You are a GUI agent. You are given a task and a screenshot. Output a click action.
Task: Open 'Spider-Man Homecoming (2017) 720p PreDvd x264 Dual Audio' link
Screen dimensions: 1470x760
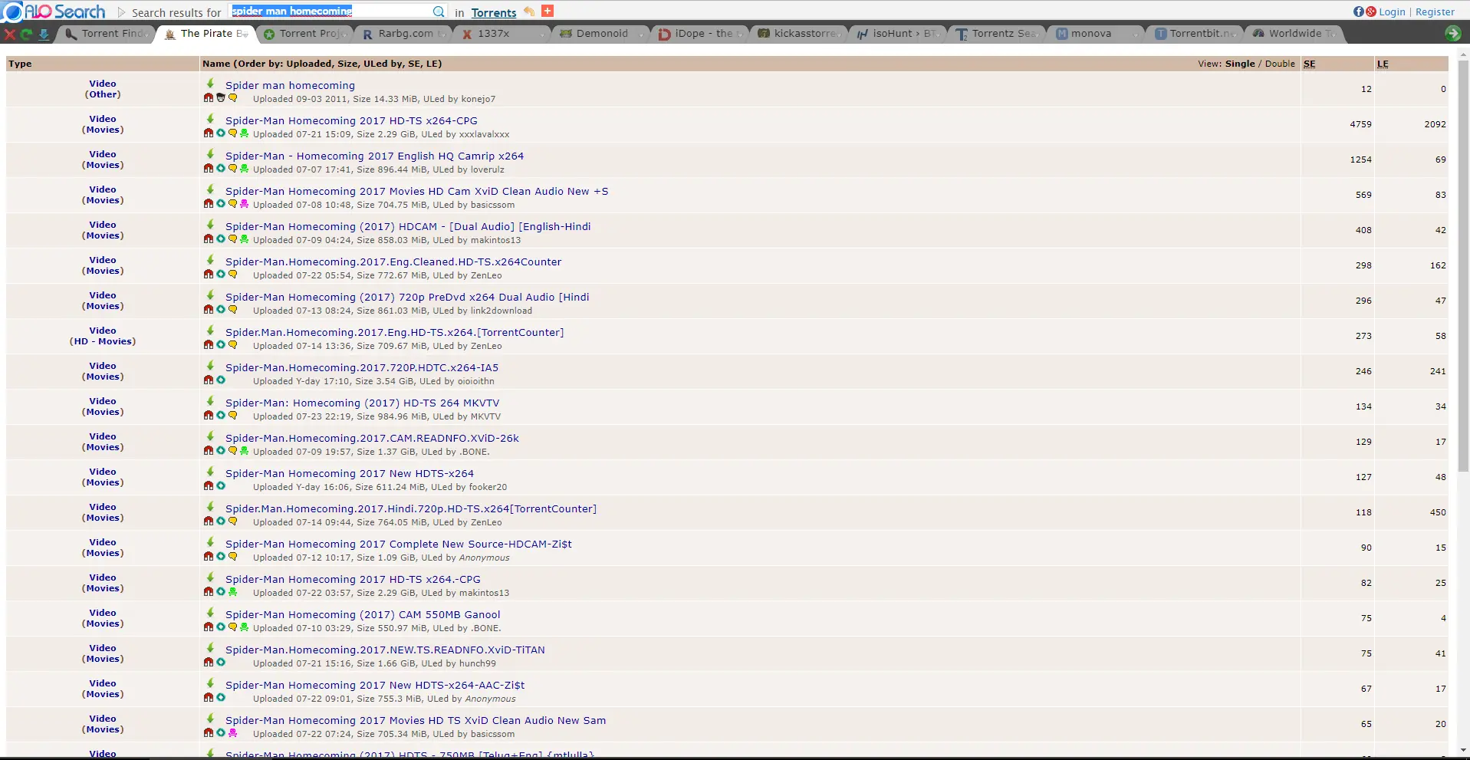(407, 297)
